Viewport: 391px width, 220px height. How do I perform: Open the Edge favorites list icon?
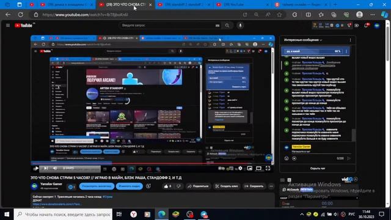coord(321,15)
